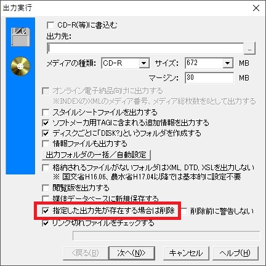
Task: Focus the 出力先 path text field
Action: pyautogui.click(x=145, y=49)
